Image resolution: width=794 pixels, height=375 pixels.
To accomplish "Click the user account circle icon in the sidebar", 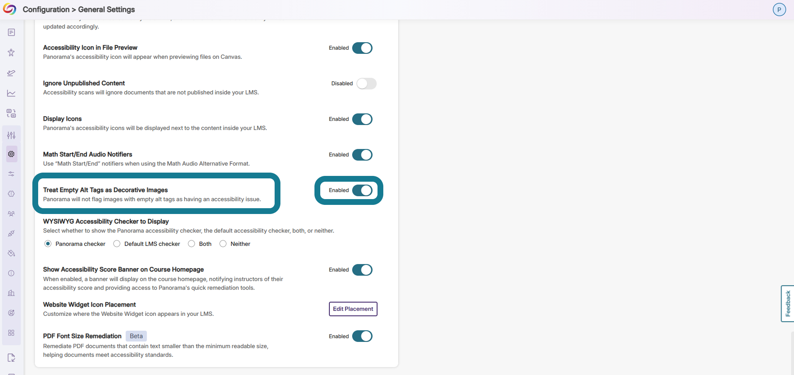I will (x=11, y=313).
